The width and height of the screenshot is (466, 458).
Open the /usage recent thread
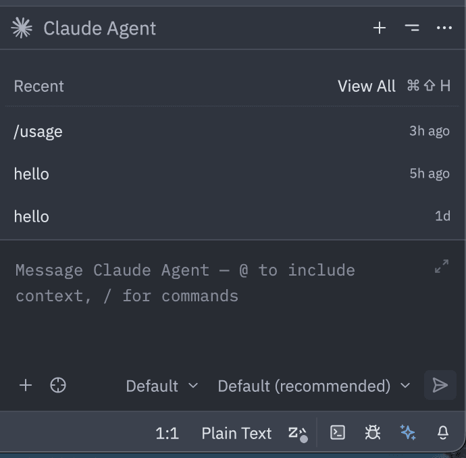[38, 131]
